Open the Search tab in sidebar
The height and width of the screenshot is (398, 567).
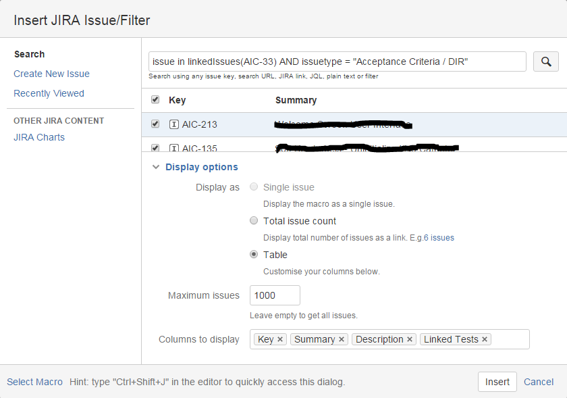click(x=29, y=54)
